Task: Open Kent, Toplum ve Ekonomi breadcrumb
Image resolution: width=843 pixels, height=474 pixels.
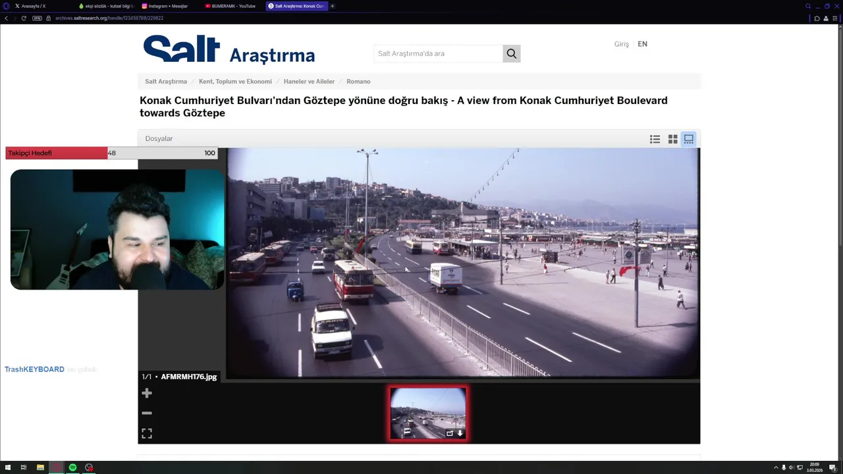Action: click(235, 82)
